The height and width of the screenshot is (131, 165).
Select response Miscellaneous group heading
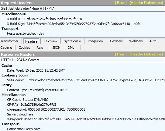coord(14,95)
